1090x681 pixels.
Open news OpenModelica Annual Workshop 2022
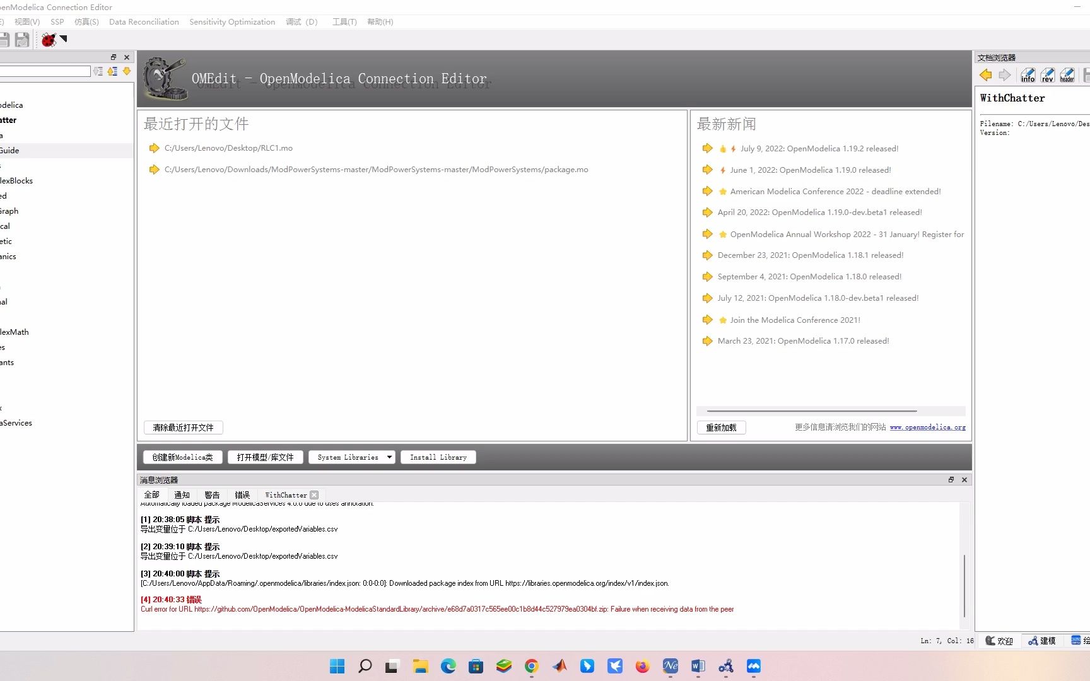tap(847, 235)
